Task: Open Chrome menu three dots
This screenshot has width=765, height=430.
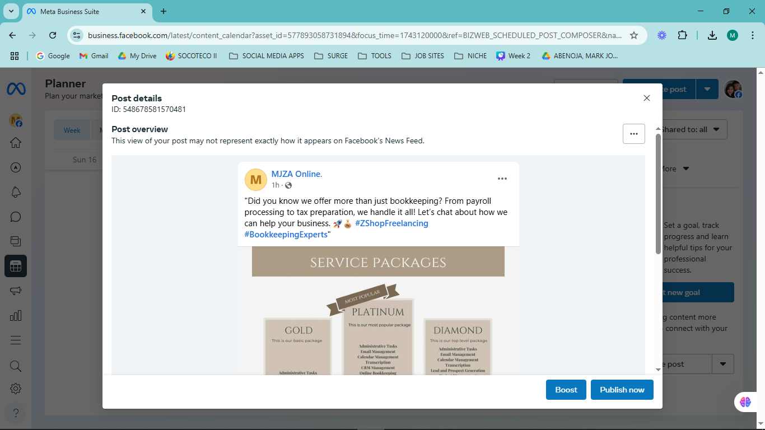Action: tap(752, 35)
